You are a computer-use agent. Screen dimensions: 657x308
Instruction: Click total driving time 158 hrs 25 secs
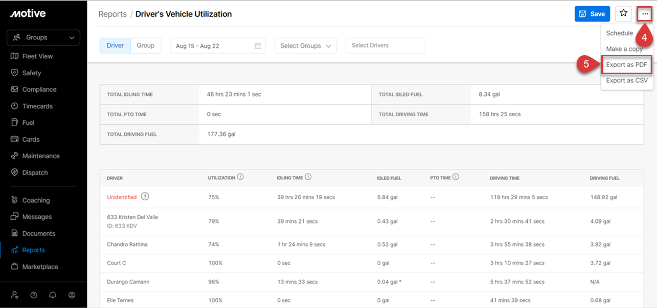pos(500,114)
